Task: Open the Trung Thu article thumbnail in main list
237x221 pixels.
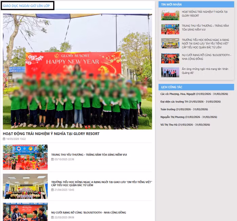Action: 25,157
